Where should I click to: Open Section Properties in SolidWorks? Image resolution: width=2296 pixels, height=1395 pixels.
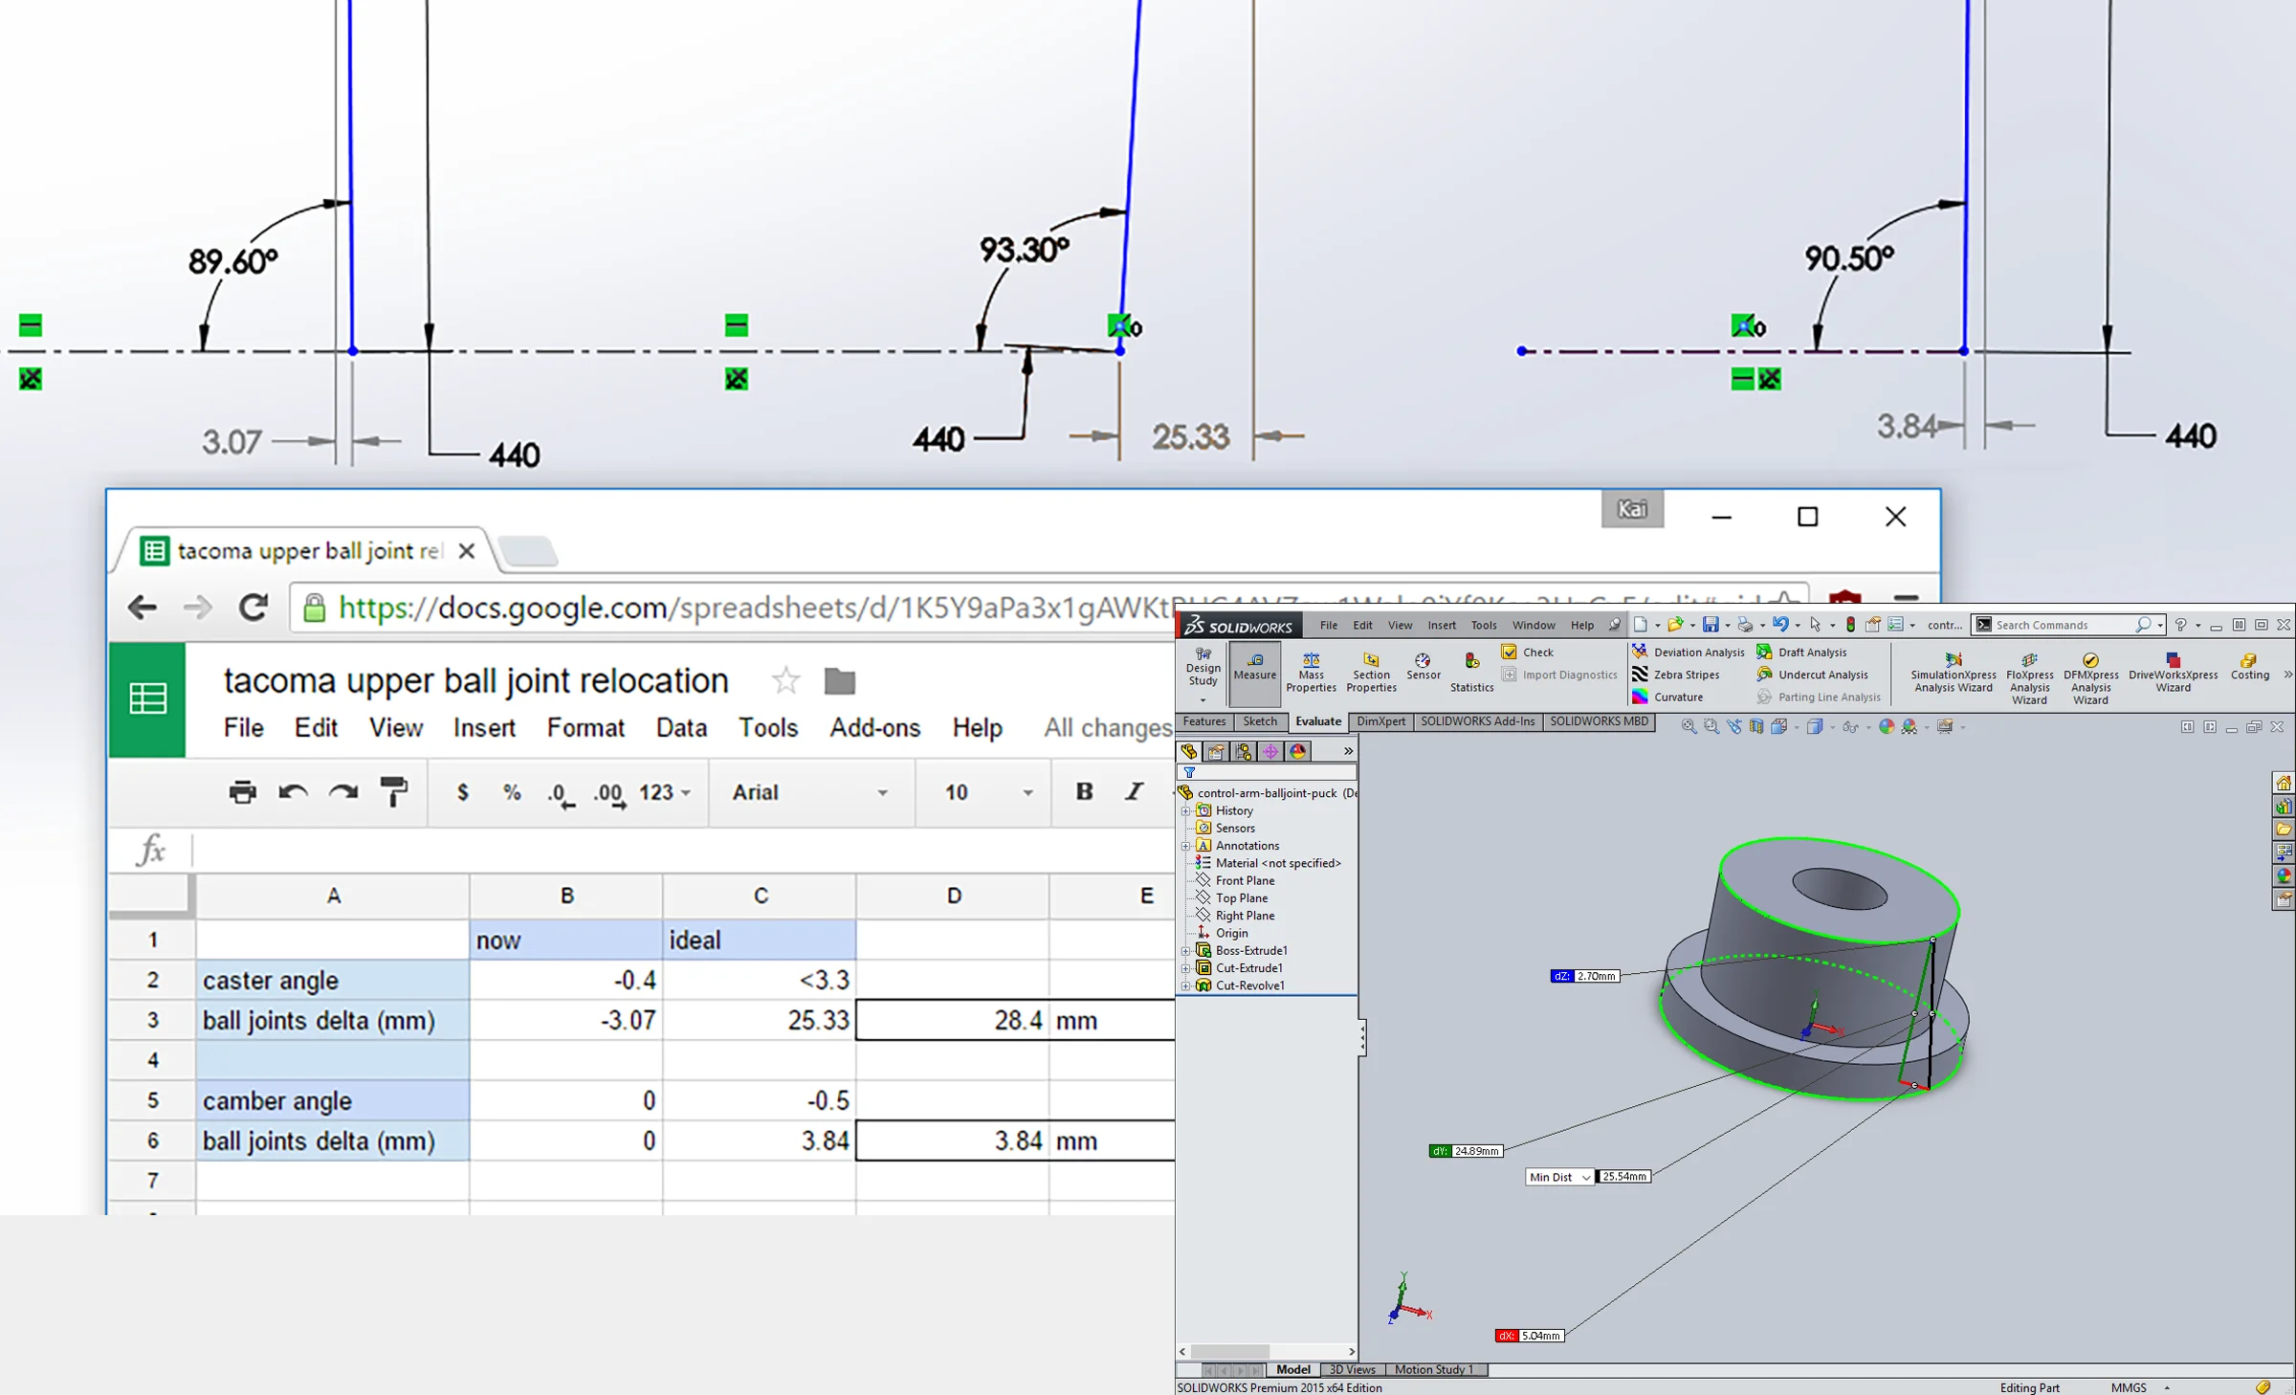tap(1371, 672)
